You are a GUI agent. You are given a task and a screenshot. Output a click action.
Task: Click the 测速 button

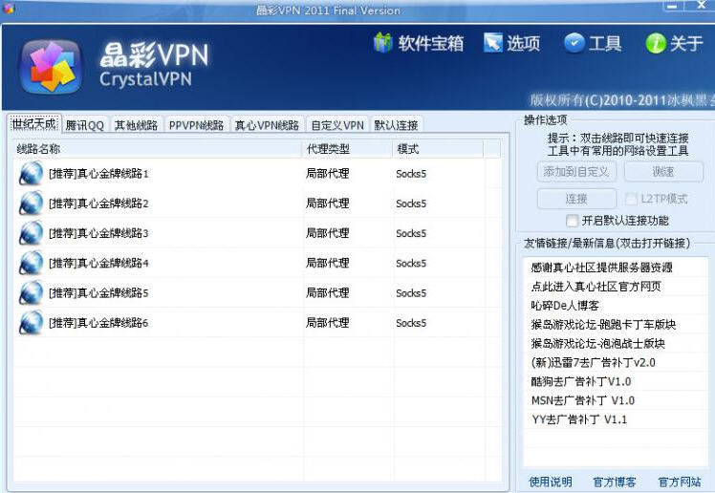point(663,172)
